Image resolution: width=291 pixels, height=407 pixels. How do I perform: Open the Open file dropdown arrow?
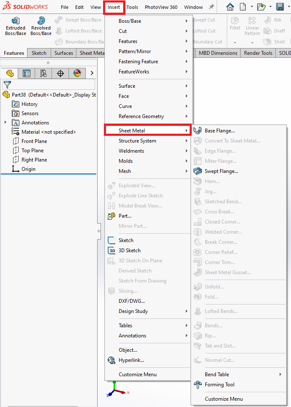(270, 7)
